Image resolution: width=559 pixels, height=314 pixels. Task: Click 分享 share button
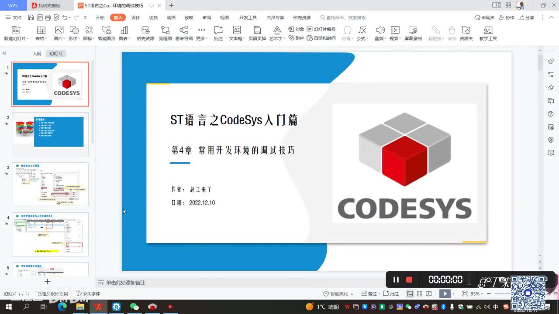(x=526, y=17)
